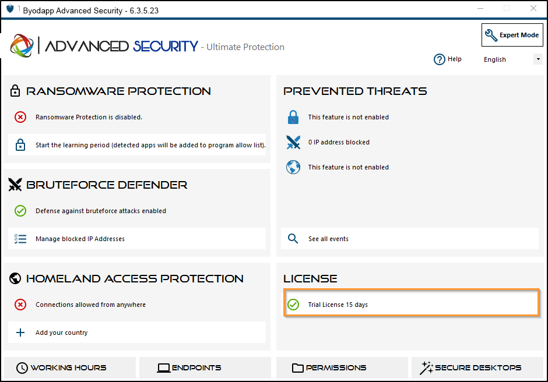
Task: Open the Secure Desktops tab
Action: (479, 367)
